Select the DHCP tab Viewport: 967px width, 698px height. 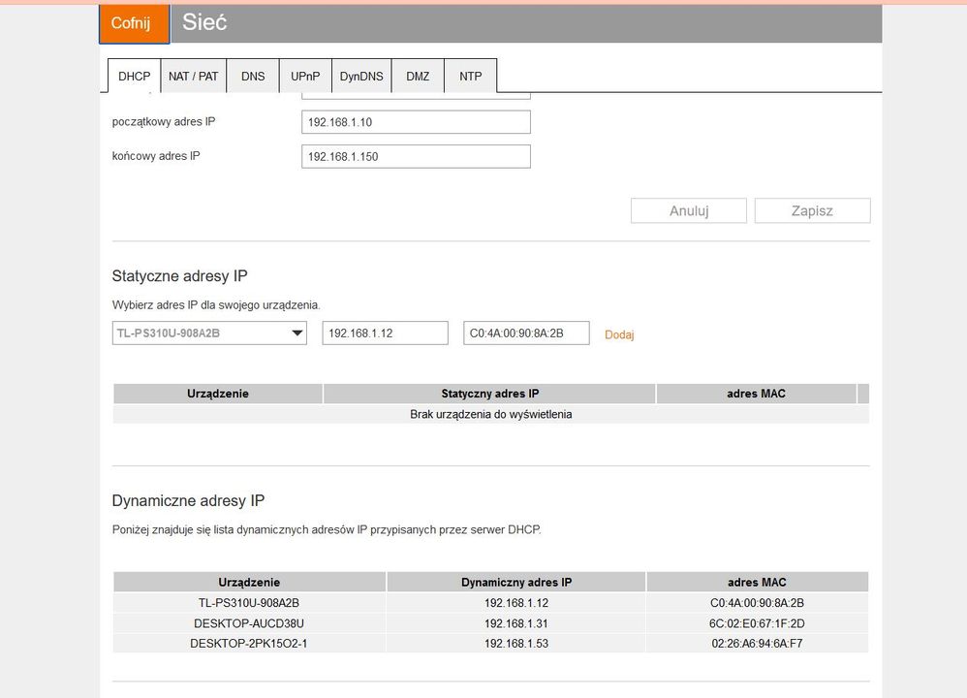point(135,76)
